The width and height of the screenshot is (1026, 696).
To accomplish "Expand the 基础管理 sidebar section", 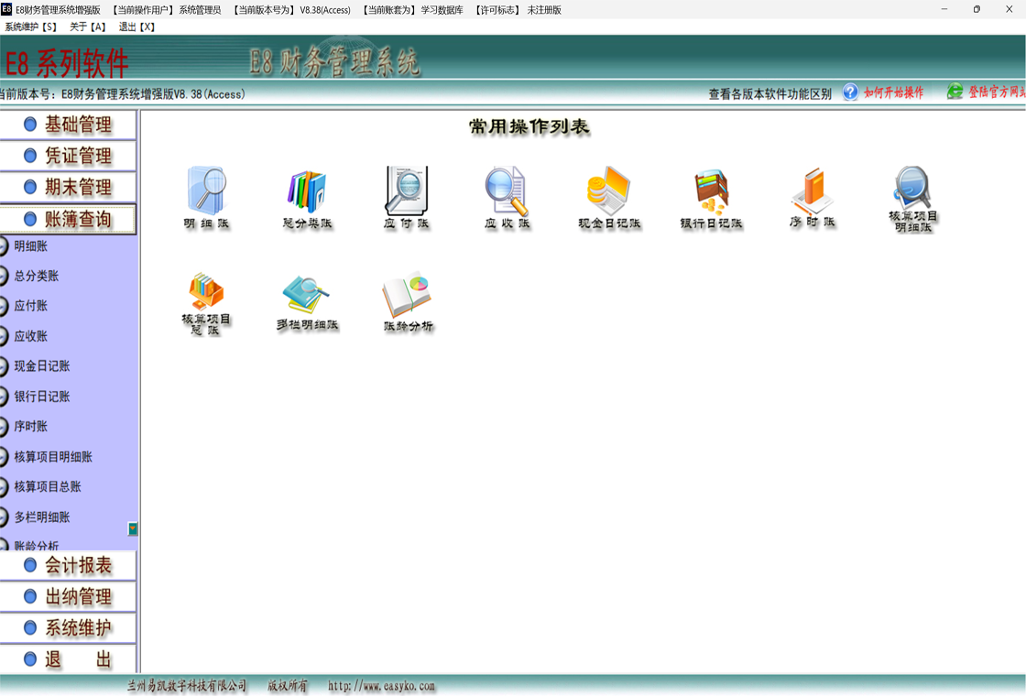I will tap(69, 125).
